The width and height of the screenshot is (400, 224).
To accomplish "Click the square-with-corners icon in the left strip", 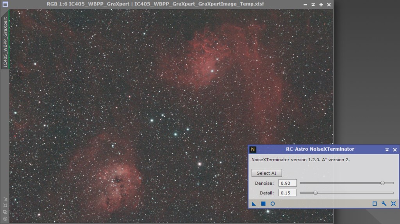I will (5, 205).
